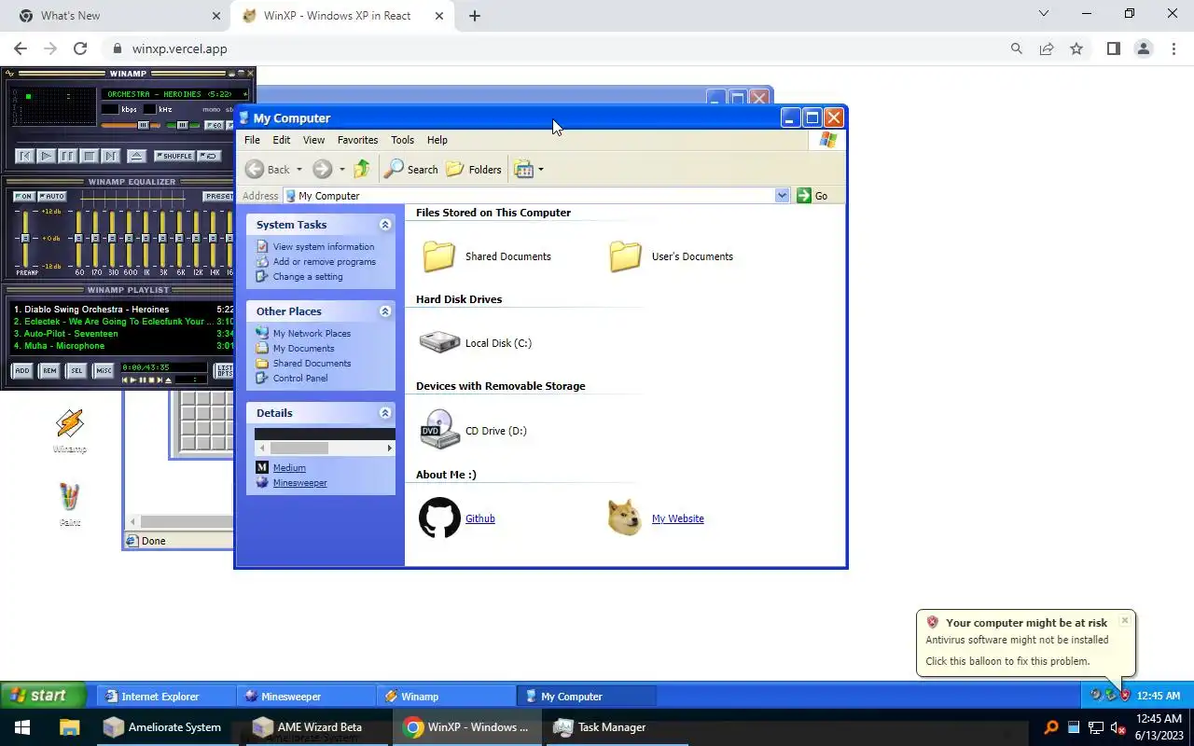Viewport: 1194px width, 746px height.
Task: Switch to Minesweeper taskbar item
Action: tap(306, 697)
